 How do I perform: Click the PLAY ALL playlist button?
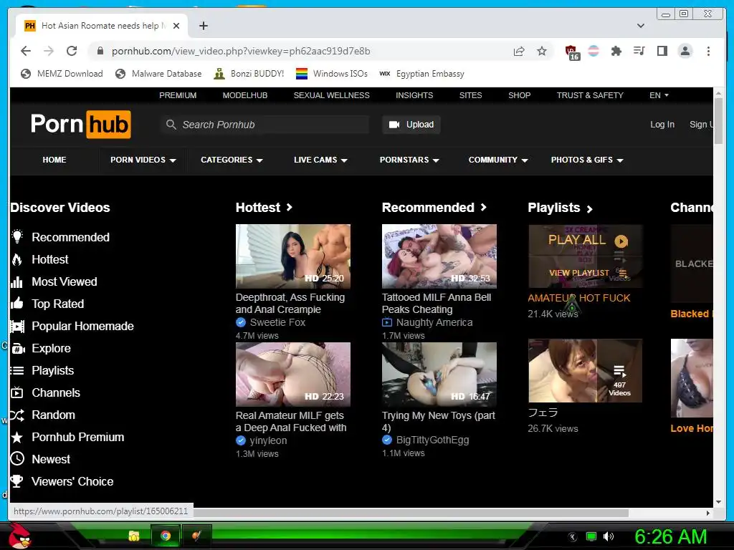click(588, 240)
